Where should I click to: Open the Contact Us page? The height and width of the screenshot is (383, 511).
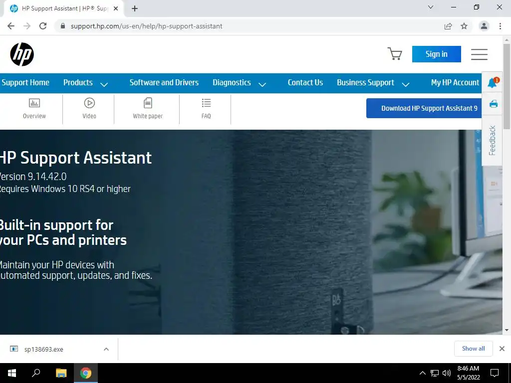coord(305,83)
